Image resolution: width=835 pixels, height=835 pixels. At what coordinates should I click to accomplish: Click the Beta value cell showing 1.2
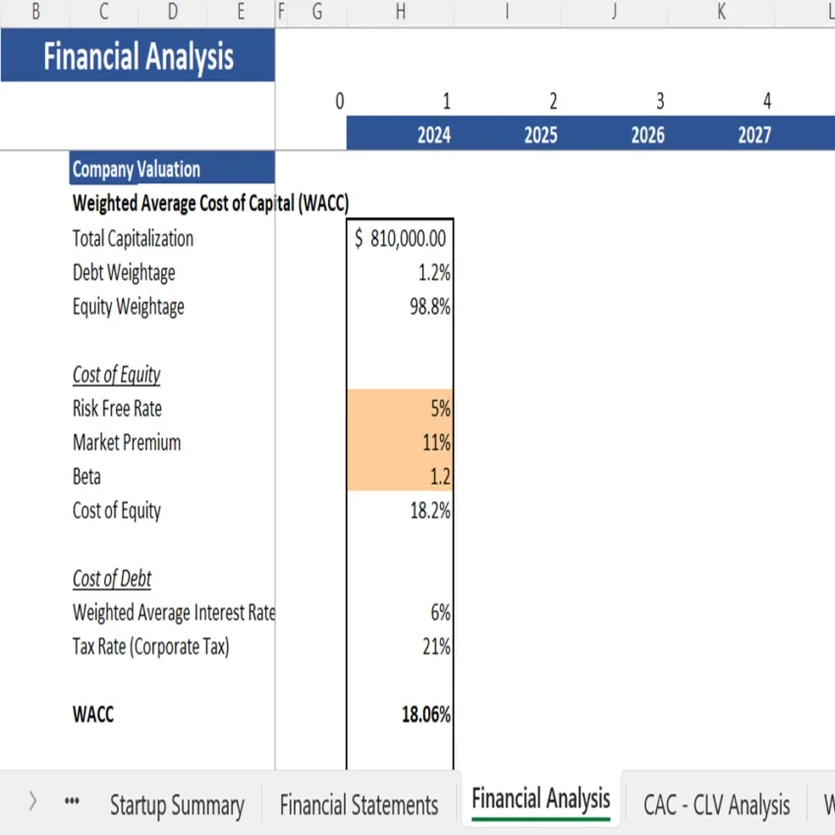coord(400,476)
